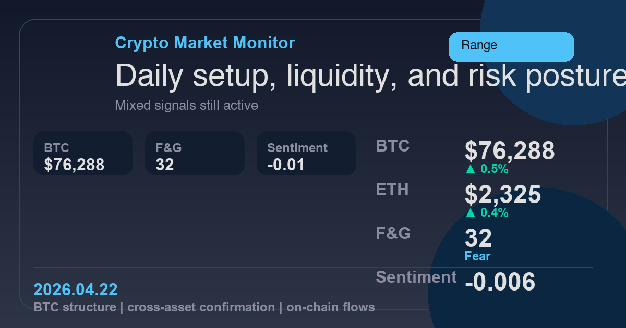Click the Fear label under 32
Viewport: 626px width, 328px height.
pos(477,256)
